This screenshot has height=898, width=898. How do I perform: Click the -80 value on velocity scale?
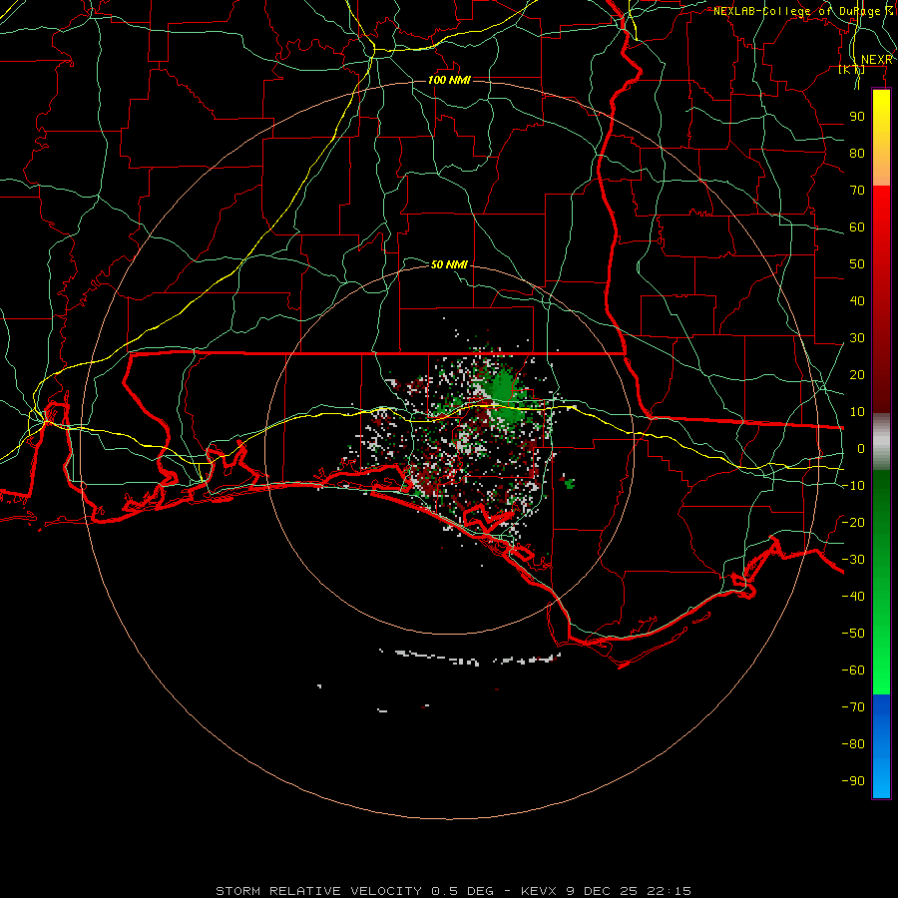pyautogui.click(x=853, y=744)
